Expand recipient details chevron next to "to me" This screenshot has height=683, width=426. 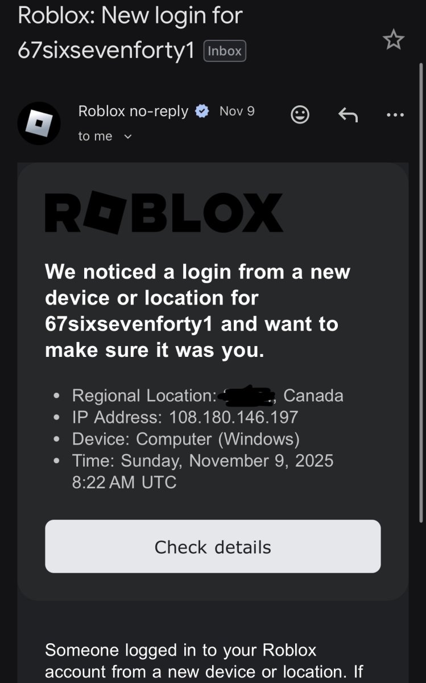(127, 137)
